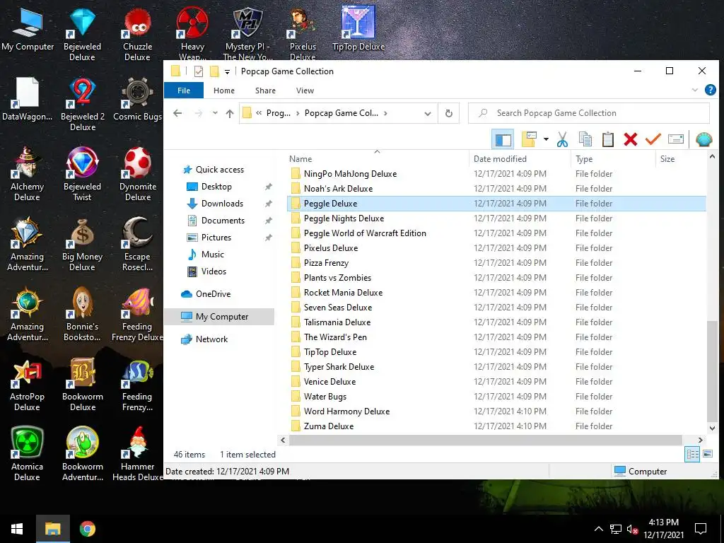Switch to the Share ribbon tab

[x=266, y=90]
